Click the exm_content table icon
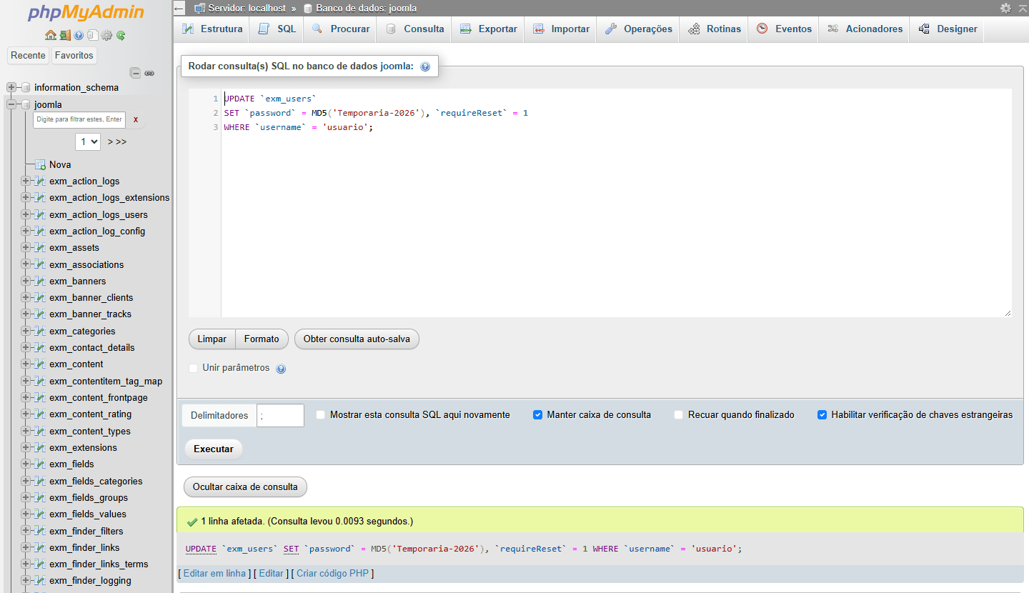The width and height of the screenshot is (1029, 593). point(41,364)
